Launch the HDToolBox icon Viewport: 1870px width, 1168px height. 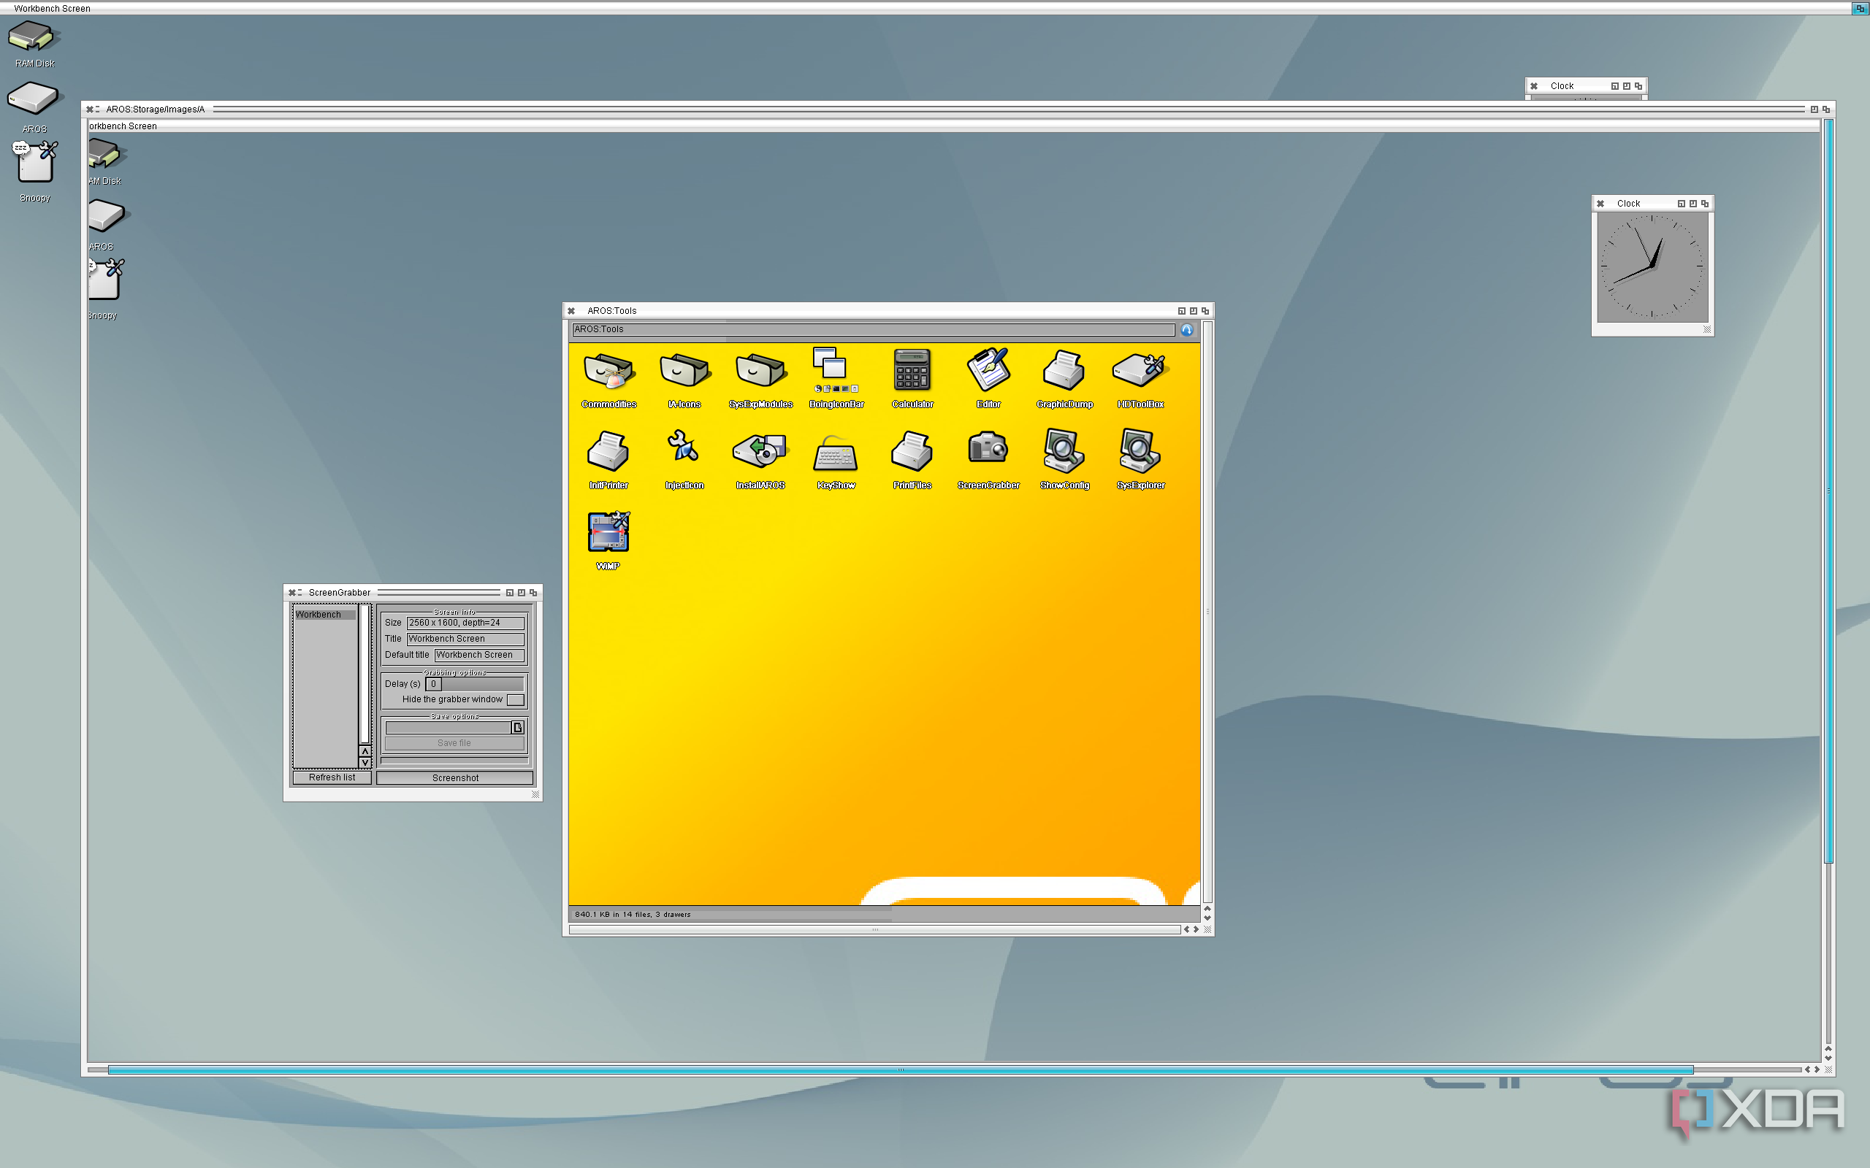pyautogui.click(x=1140, y=371)
